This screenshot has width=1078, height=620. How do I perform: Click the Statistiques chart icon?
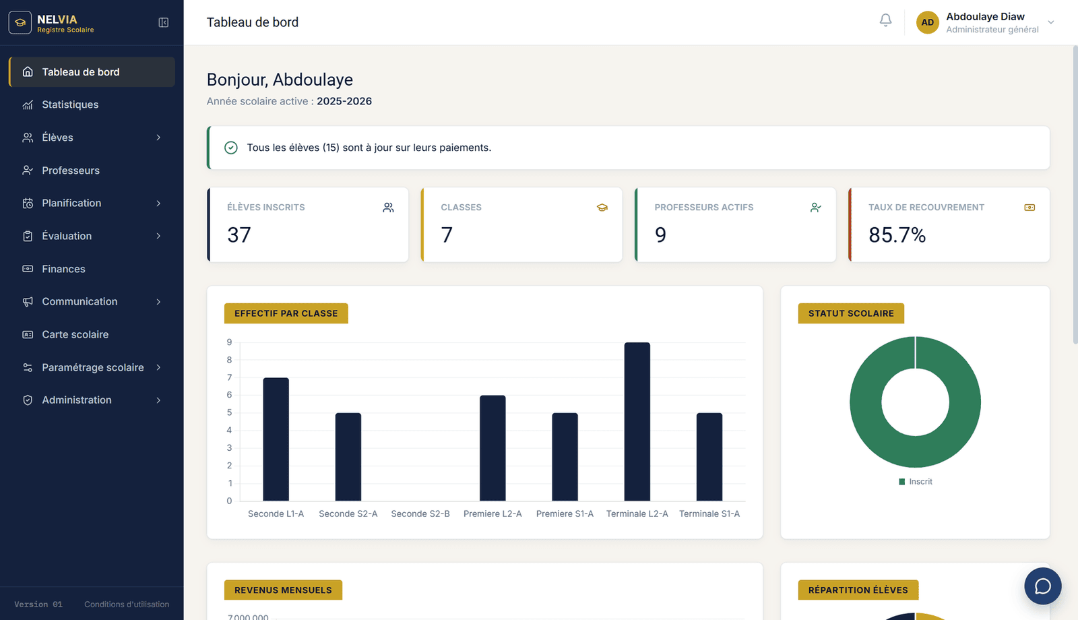(x=28, y=104)
